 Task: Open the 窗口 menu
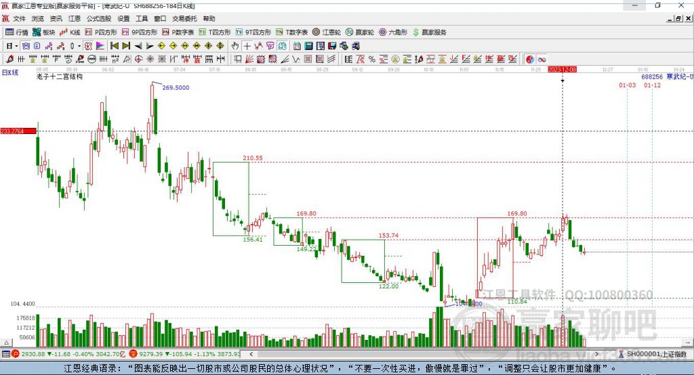pyautogui.click(x=160, y=18)
